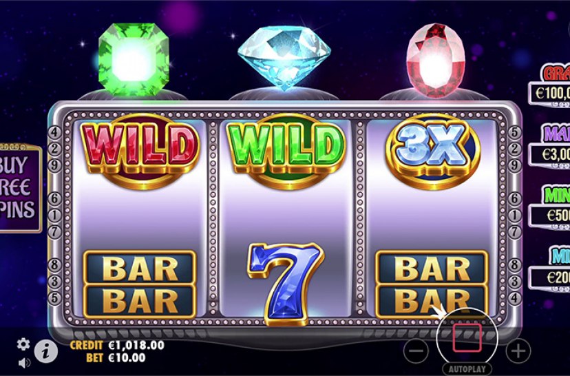Click the double BAR on left reel
The width and height of the screenshot is (570, 376).
pyautogui.click(x=140, y=284)
